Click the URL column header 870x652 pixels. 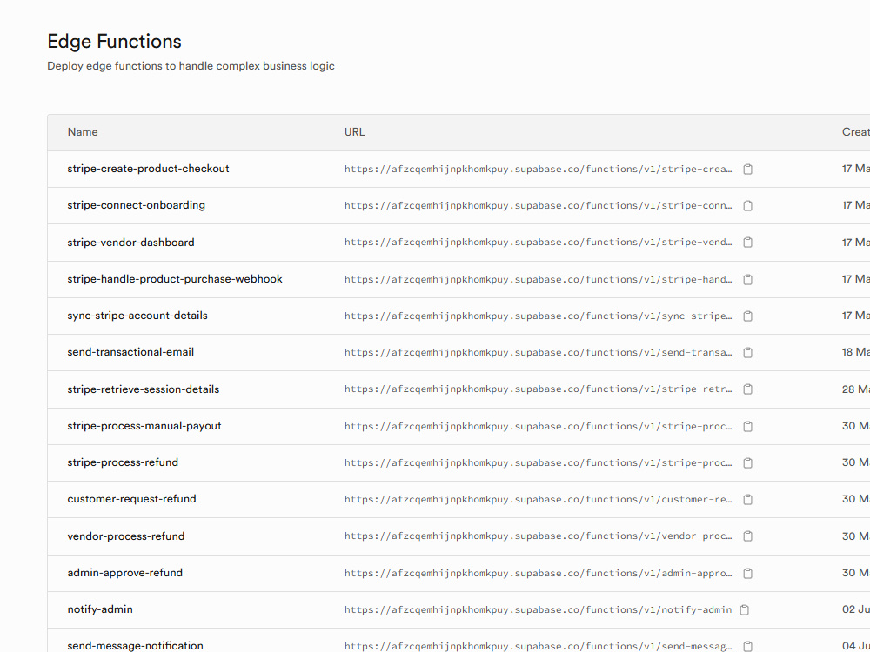click(x=355, y=132)
